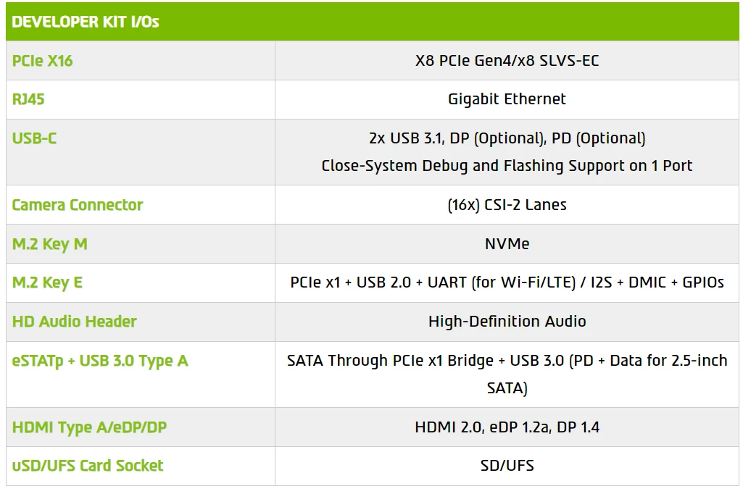This screenshot has height=486, width=743.
Task: Click the Gigabit Ethernet cell text
Action: 507,99
